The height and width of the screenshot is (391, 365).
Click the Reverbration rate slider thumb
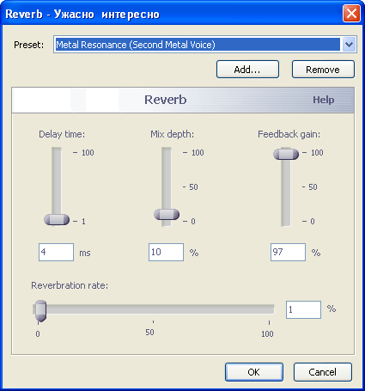(40, 311)
